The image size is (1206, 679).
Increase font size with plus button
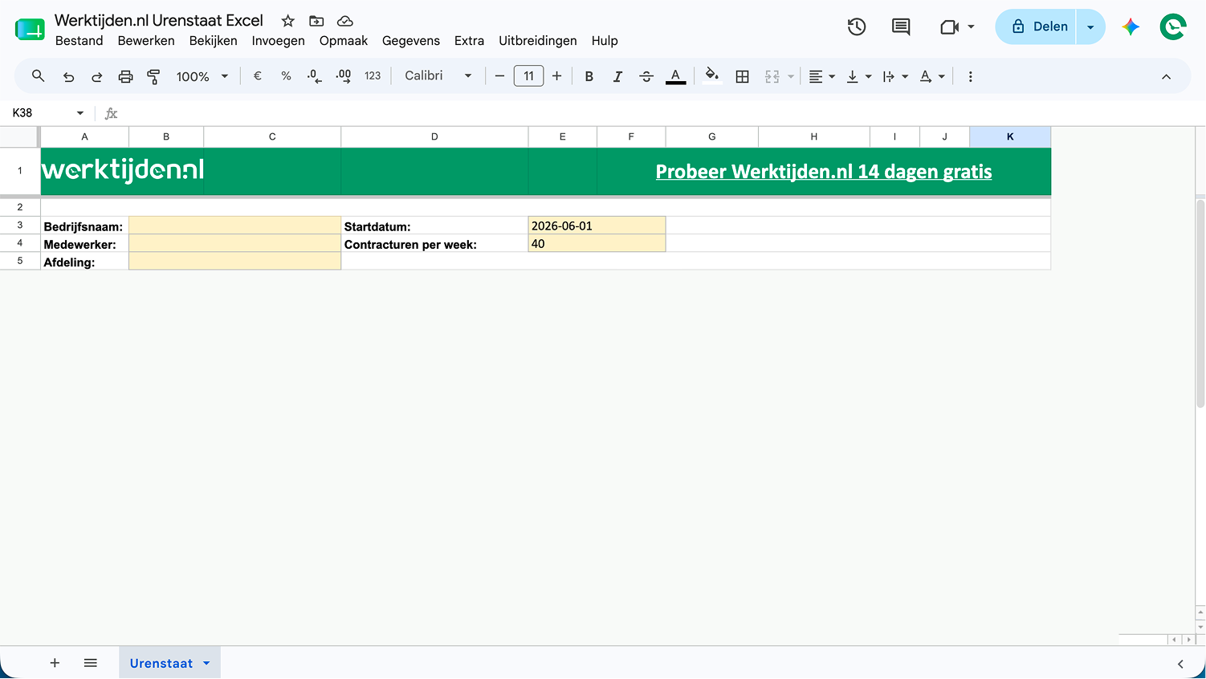tap(556, 76)
